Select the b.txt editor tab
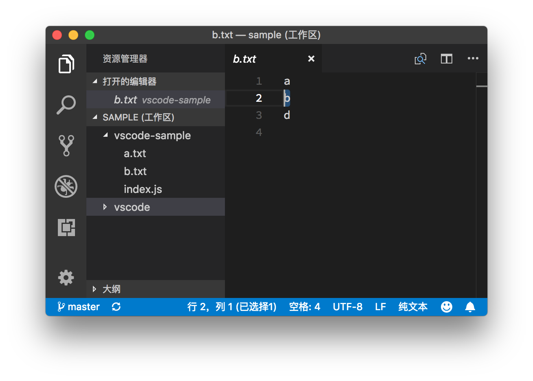This screenshot has width=533, height=381. point(244,59)
